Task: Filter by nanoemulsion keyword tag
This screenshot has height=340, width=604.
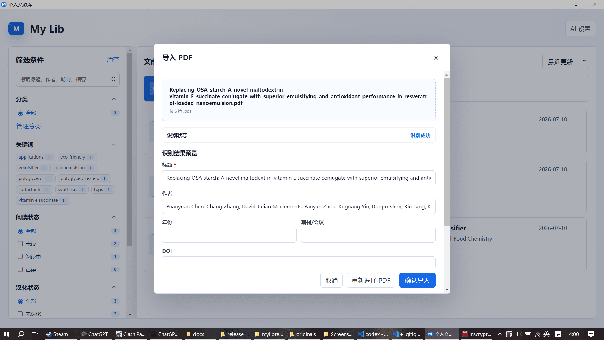Action: pyautogui.click(x=75, y=168)
